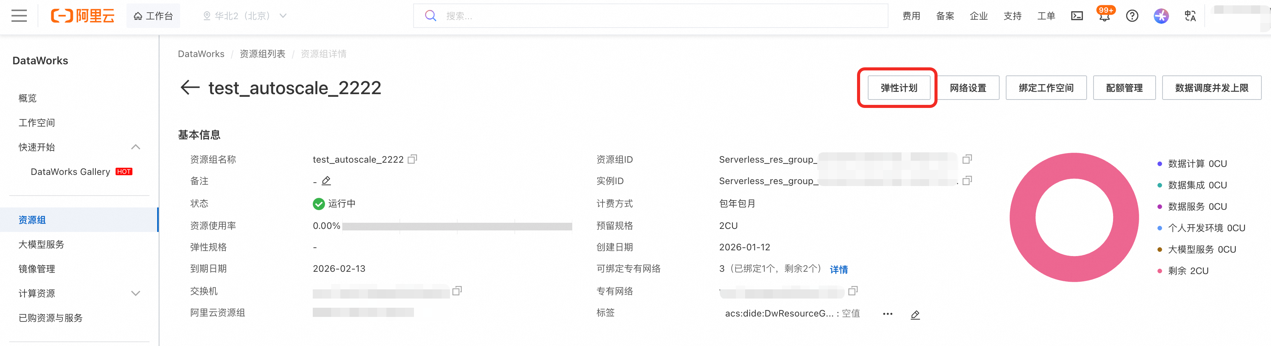1271x346 pixels.
Task: Navigate to 资源组列表 breadcrumb
Action: [x=263, y=54]
